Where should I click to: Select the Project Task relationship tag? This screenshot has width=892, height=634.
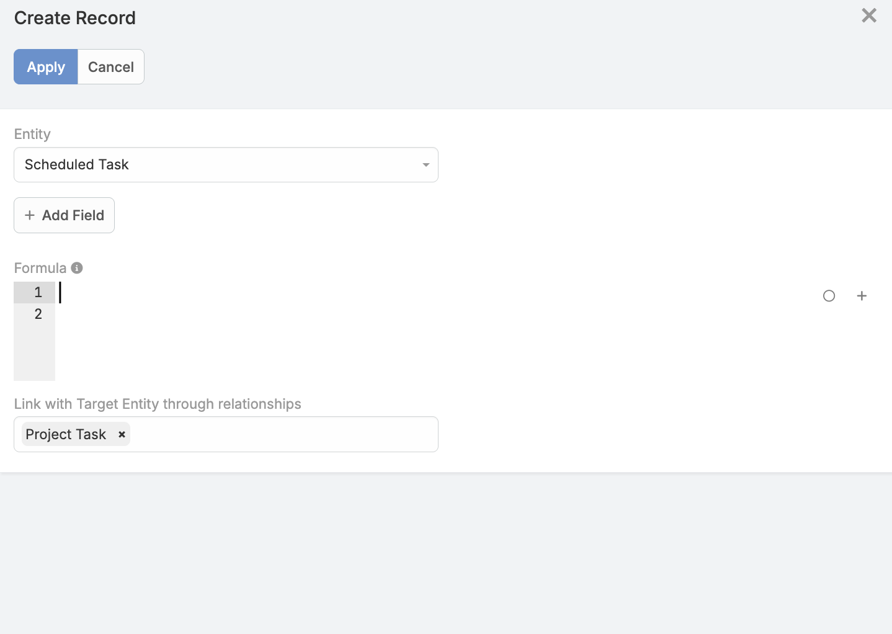coord(66,434)
